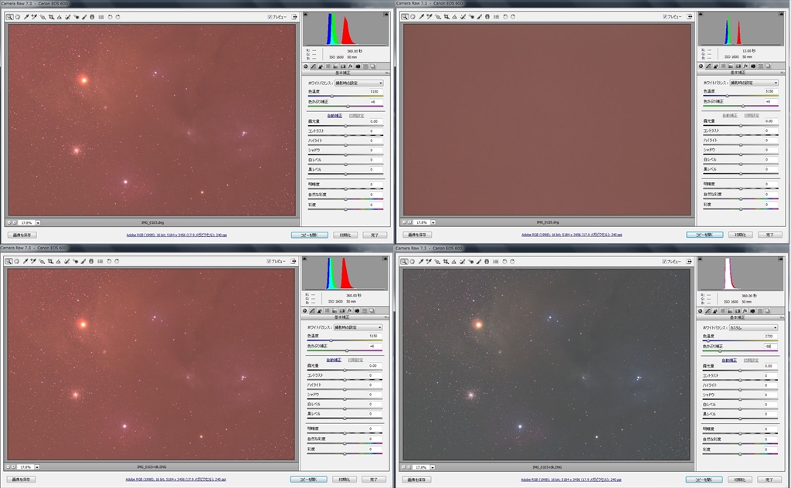Rotate clockwise in gray IMG_0103-rdk window
Viewport: 791px width, 488px height.
[x=512, y=261]
